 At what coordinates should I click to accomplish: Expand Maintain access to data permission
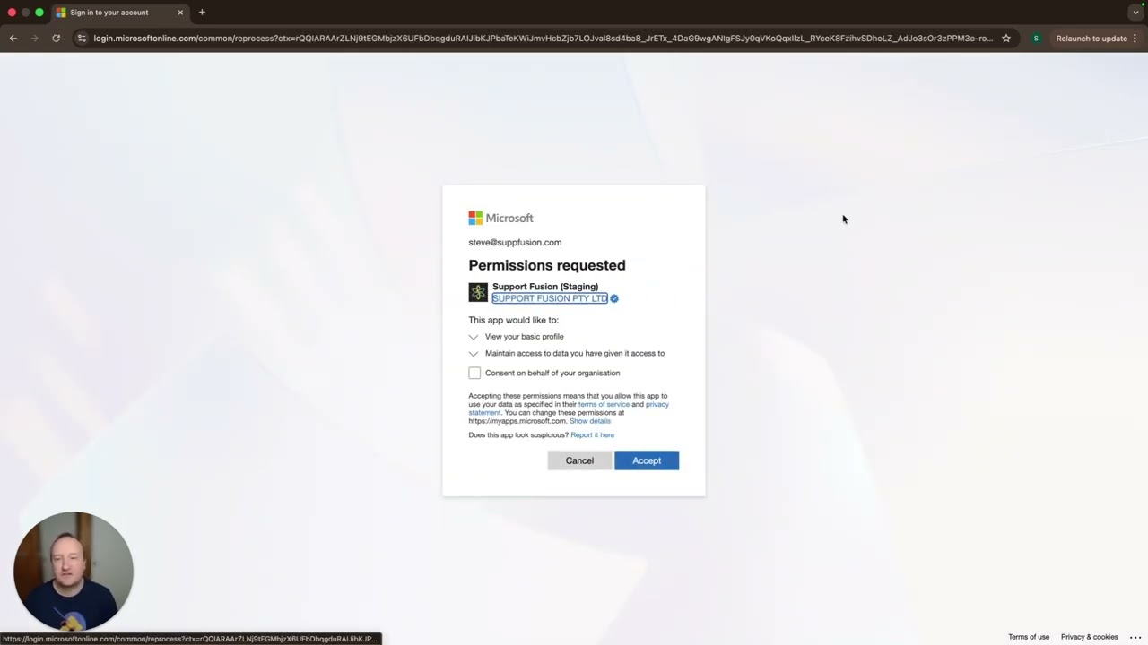(474, 354)
